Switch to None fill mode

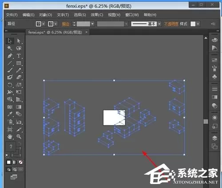pyautogui.click(x=20, y=162)
